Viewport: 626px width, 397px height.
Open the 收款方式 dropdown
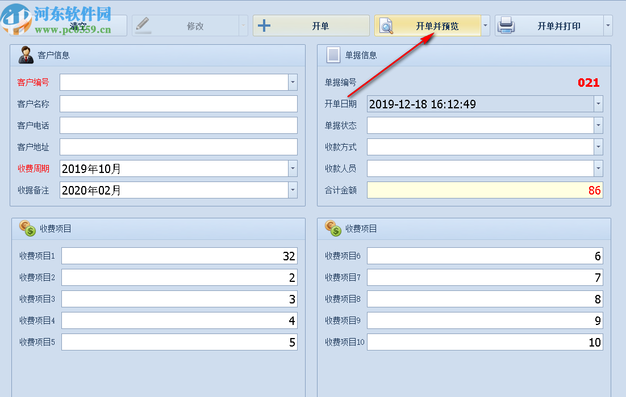(598, 147)
